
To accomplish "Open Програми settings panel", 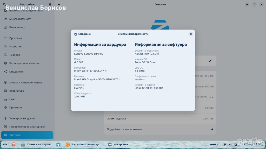I will click(x=16, y=38).
